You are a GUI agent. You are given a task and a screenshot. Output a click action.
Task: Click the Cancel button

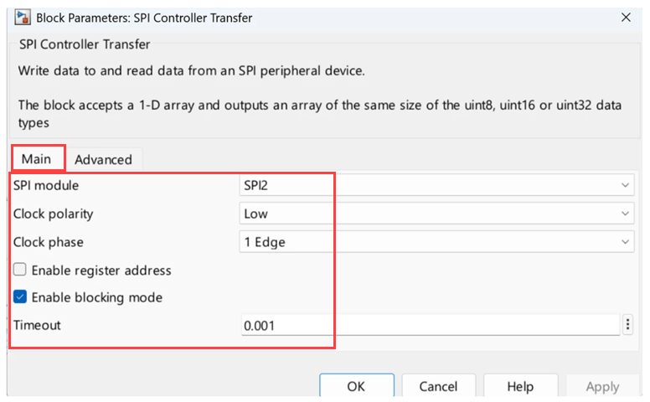(438, 387)
